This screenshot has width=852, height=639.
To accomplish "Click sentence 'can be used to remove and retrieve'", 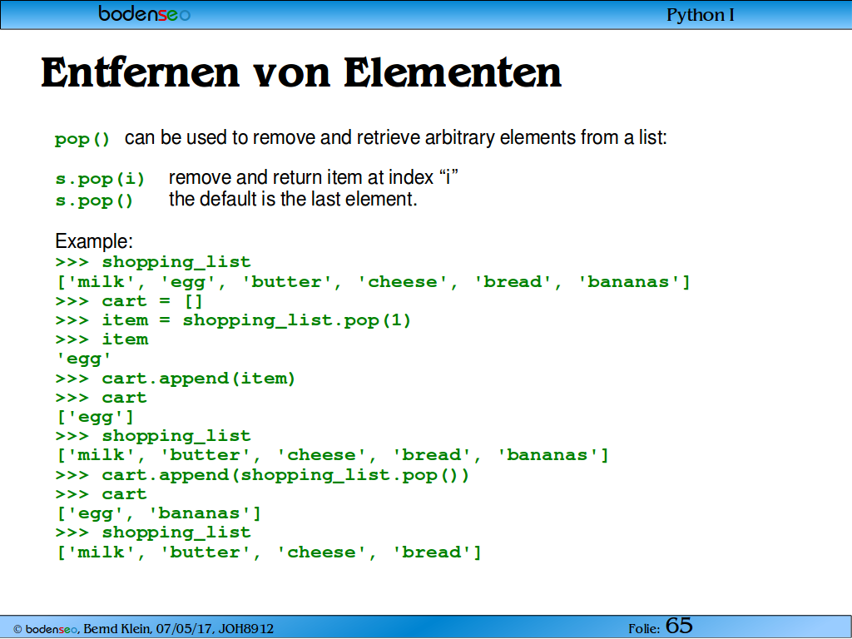I will [x=273, y=137].
